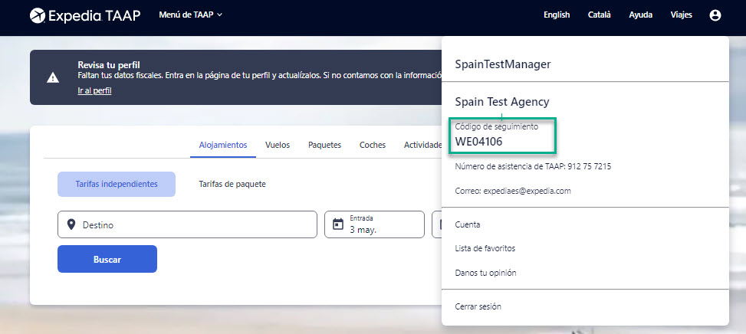Click the Expedia TAAP logo
The height and width of the screenshot is (334, 746).
(x=85, y=15)
